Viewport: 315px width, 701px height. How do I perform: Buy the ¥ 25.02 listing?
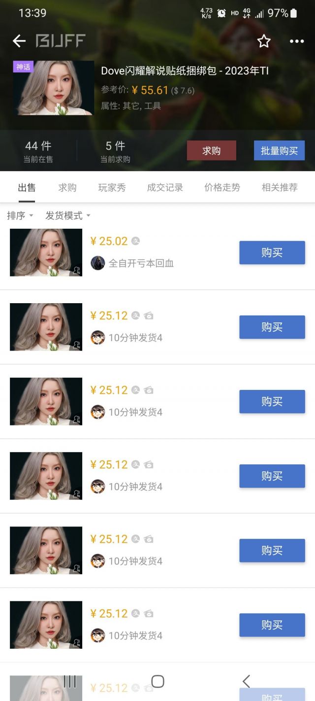(272, 252)
